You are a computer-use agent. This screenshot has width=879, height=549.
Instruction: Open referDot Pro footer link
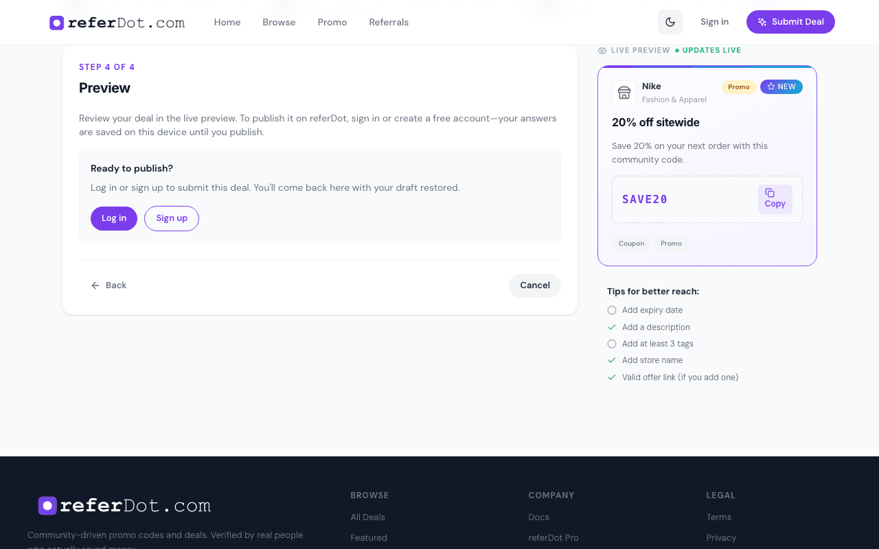[x=553, y=538]
